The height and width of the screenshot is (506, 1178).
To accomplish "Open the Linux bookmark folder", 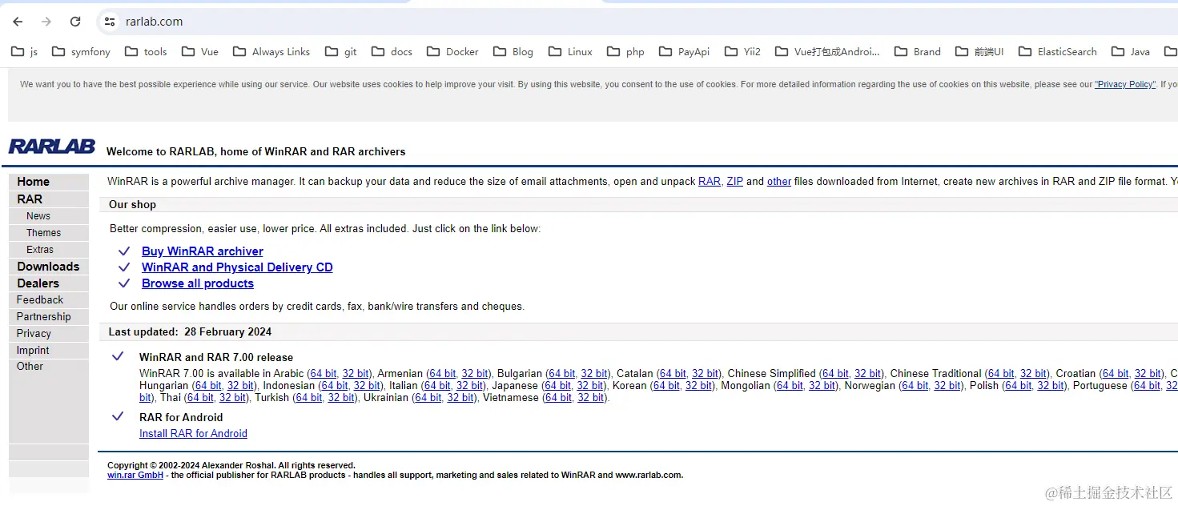I will (x=571, y=51).
